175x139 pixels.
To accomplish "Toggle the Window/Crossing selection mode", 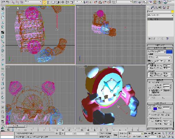I will coord(58,2).
